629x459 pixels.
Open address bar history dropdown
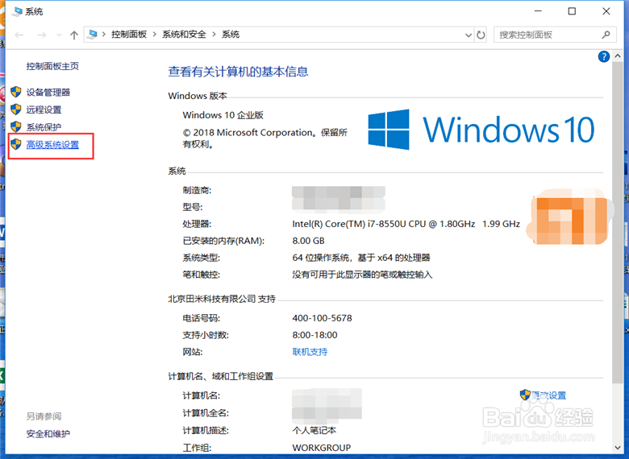469,35
